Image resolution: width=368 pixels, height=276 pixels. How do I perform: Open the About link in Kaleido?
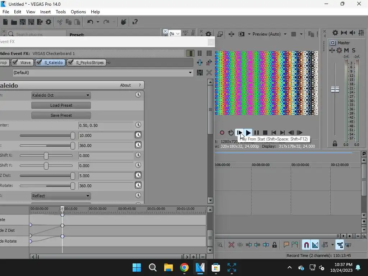pos(125,85)
